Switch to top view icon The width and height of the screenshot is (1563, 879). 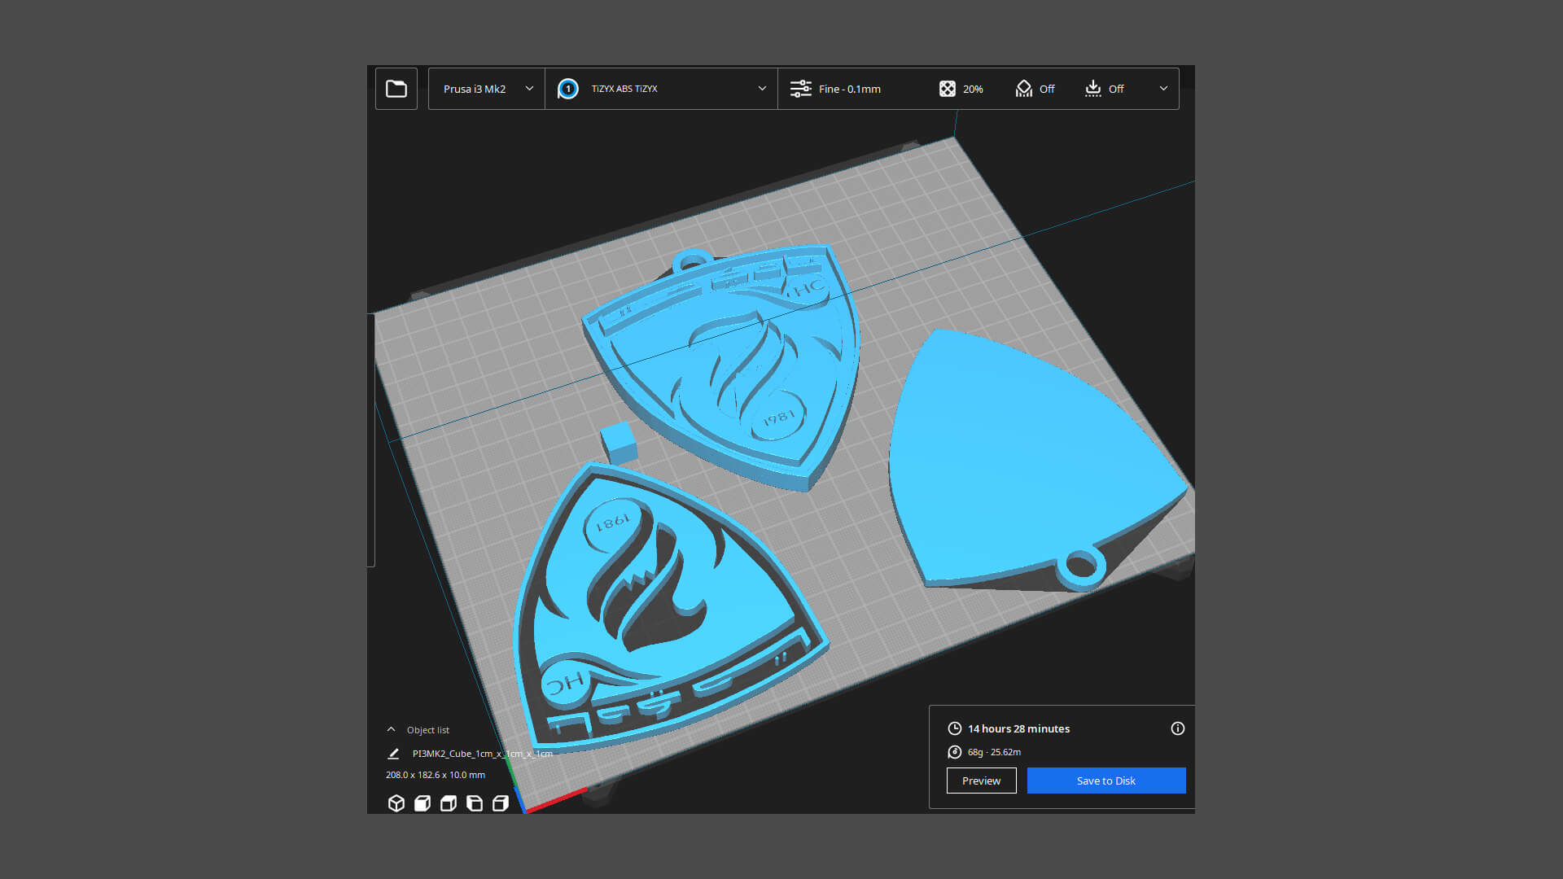click(449, 803)
